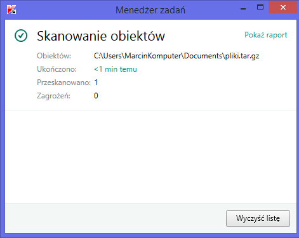299x238 pixels.
Task: Click the Zagrożeń value 0
Action: (96, 96)
